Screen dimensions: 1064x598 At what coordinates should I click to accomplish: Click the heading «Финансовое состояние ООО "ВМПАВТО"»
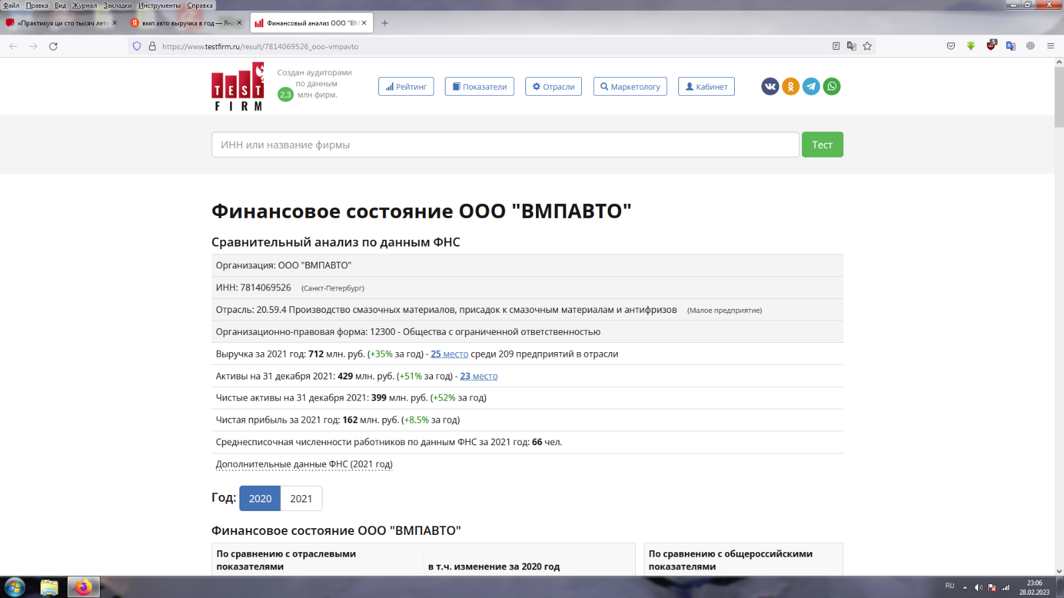pos(422,211)
